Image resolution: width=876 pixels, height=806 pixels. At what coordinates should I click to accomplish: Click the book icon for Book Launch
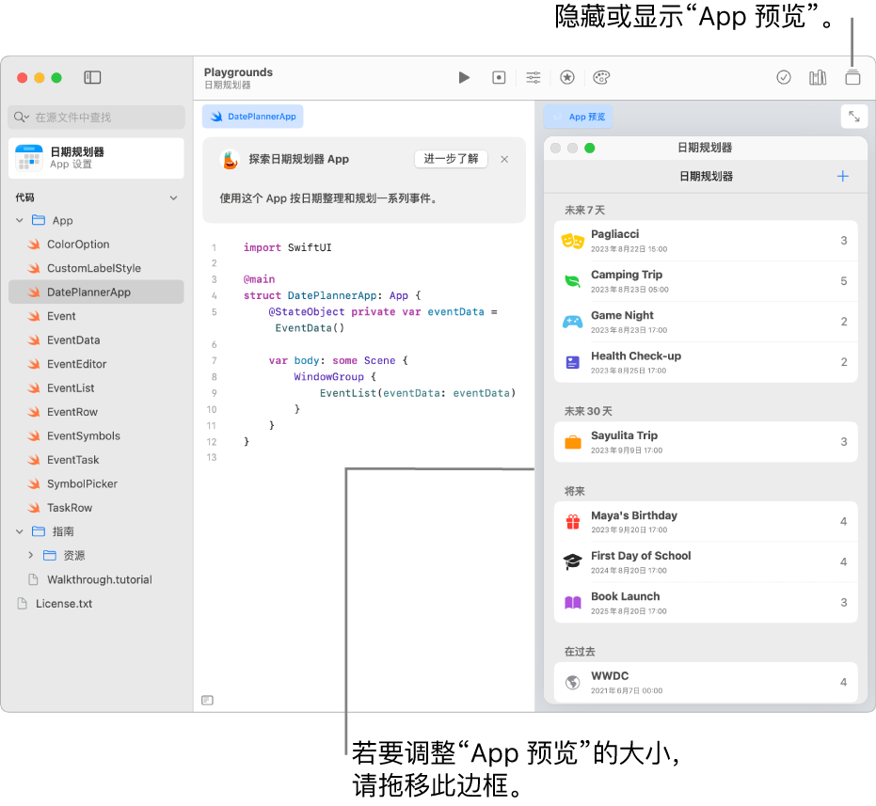pyautogui.click(x=573, y=603)
